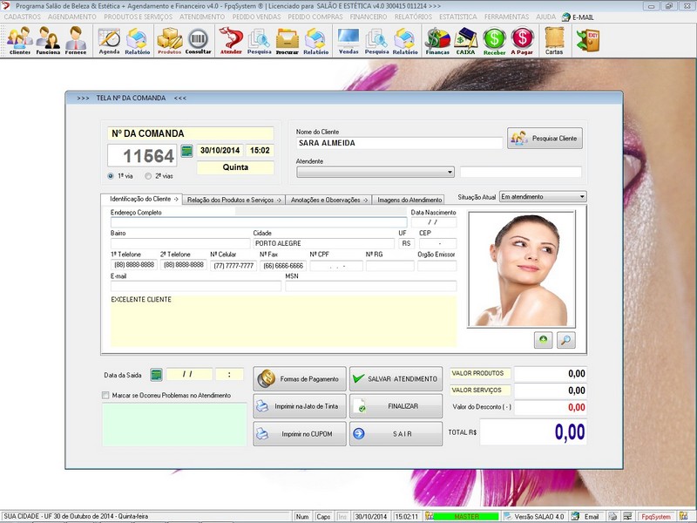
Task: Click the magnifier icon below client photo
Action: (x=566, y=340)
